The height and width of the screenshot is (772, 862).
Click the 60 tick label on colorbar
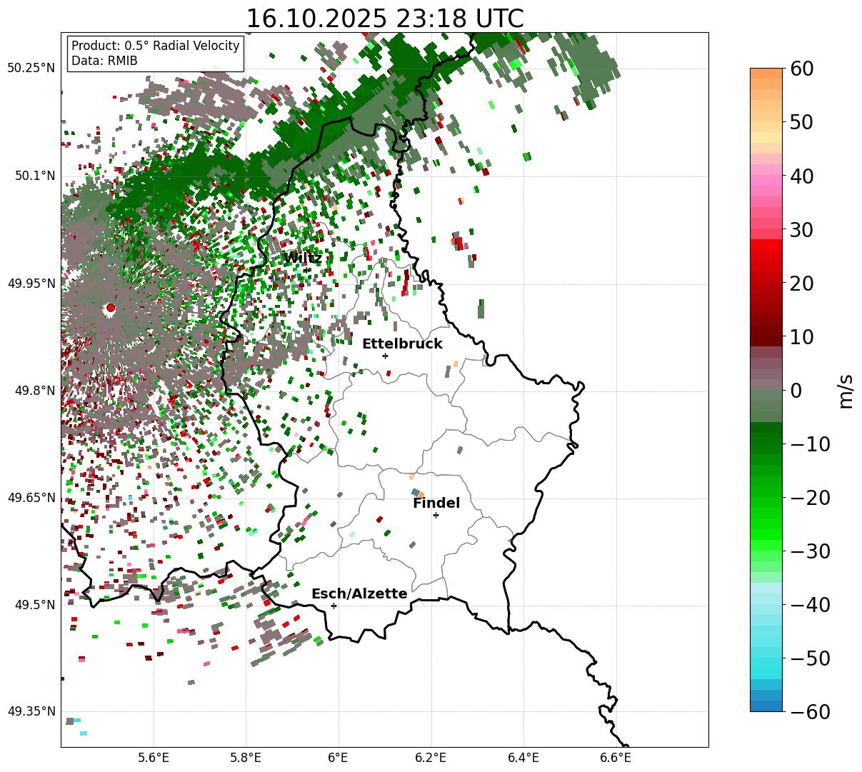tap(801, 69)
